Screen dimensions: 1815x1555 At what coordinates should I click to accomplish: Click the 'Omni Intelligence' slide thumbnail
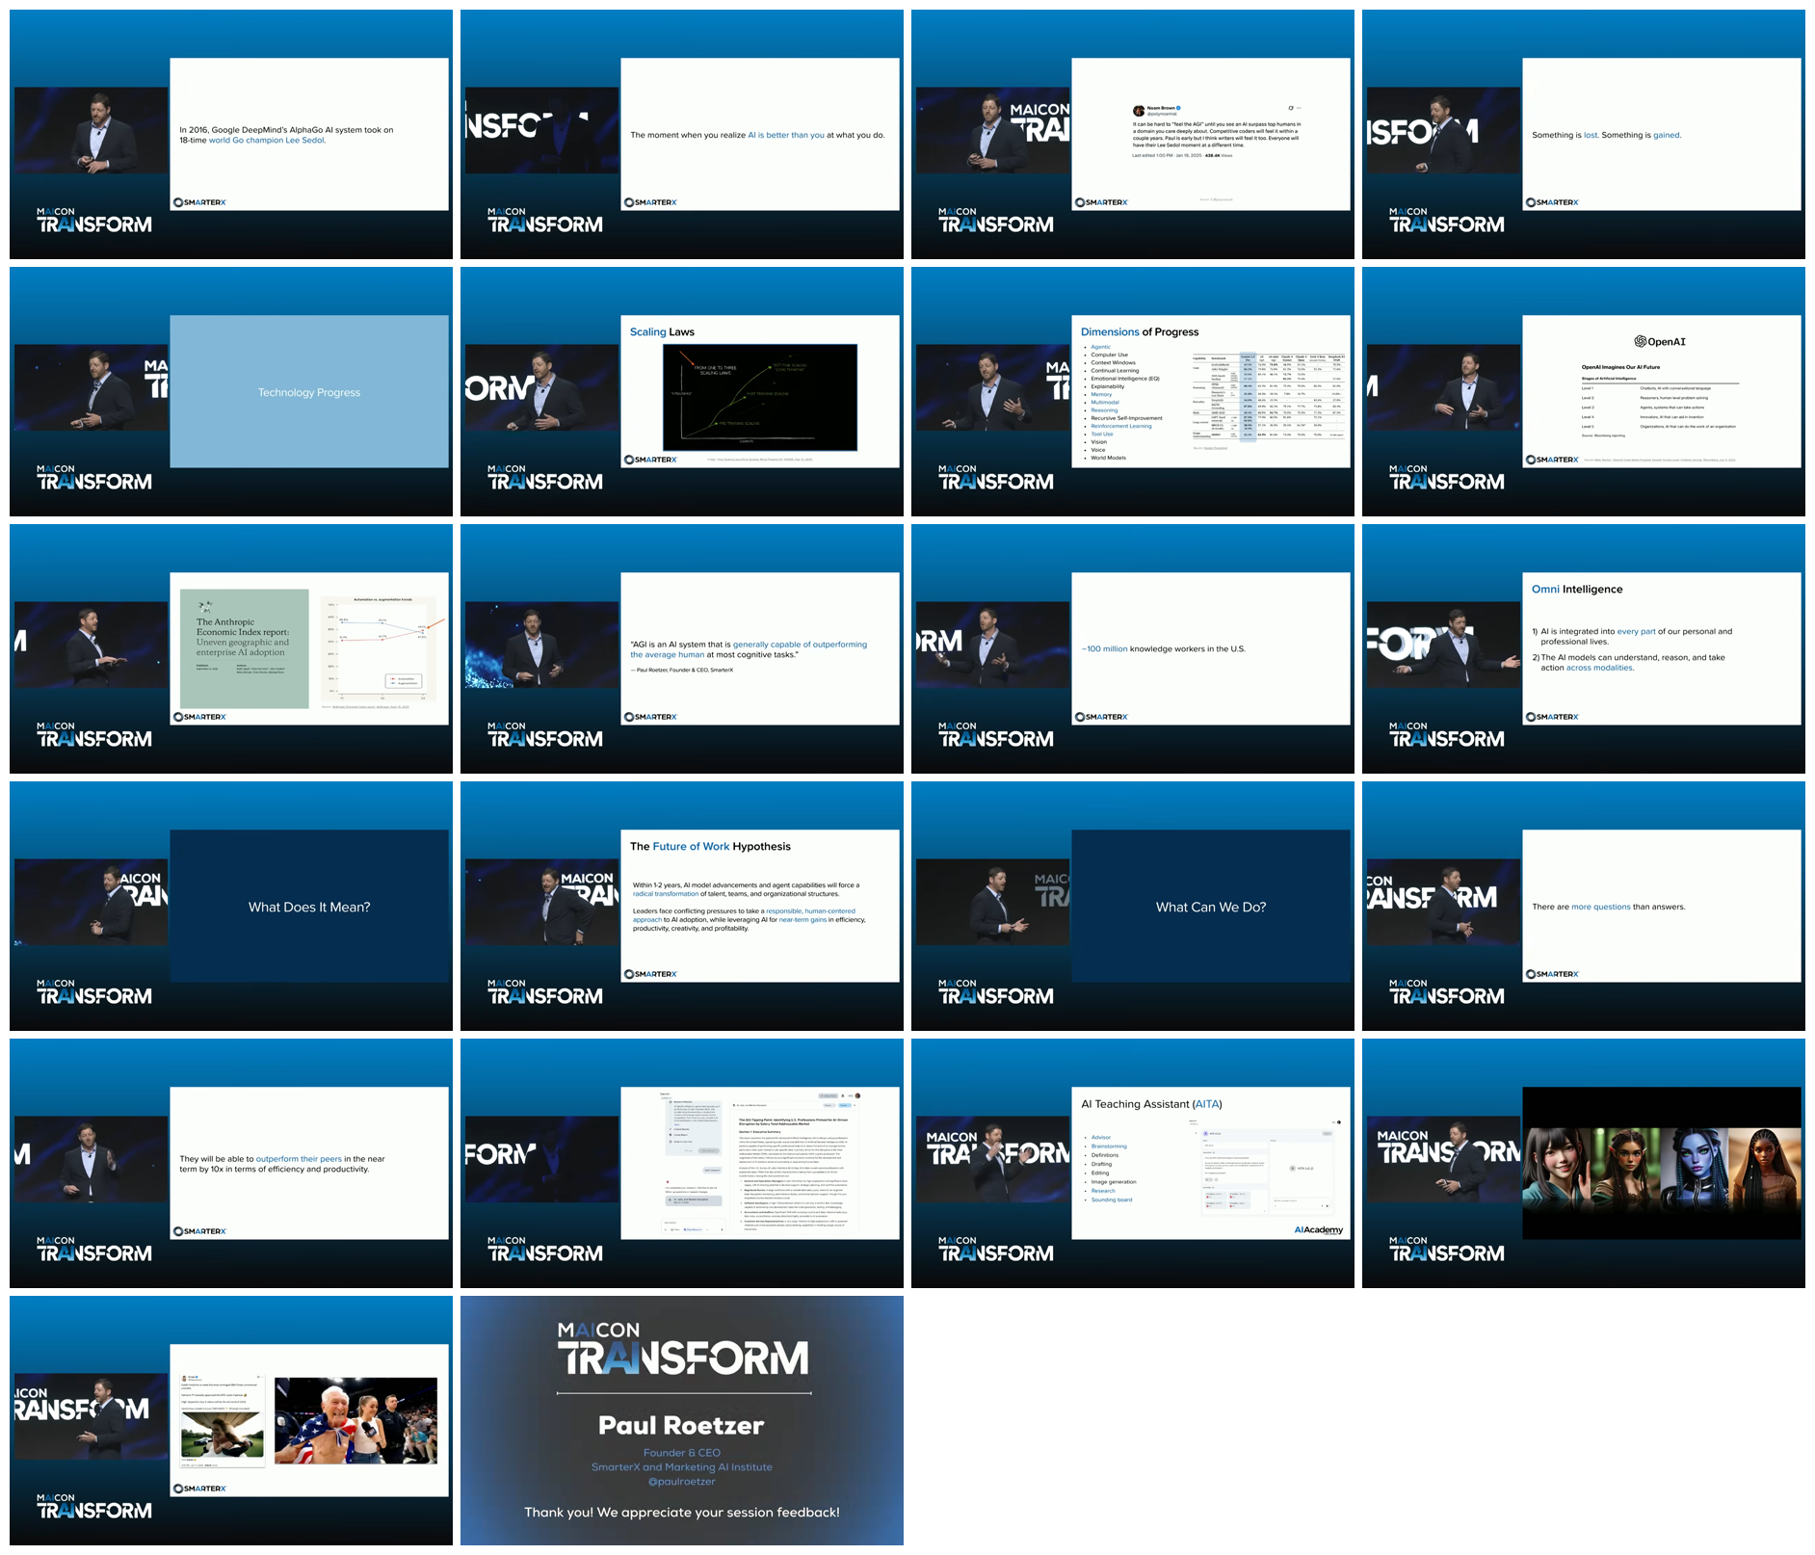tap(1584, 648)
